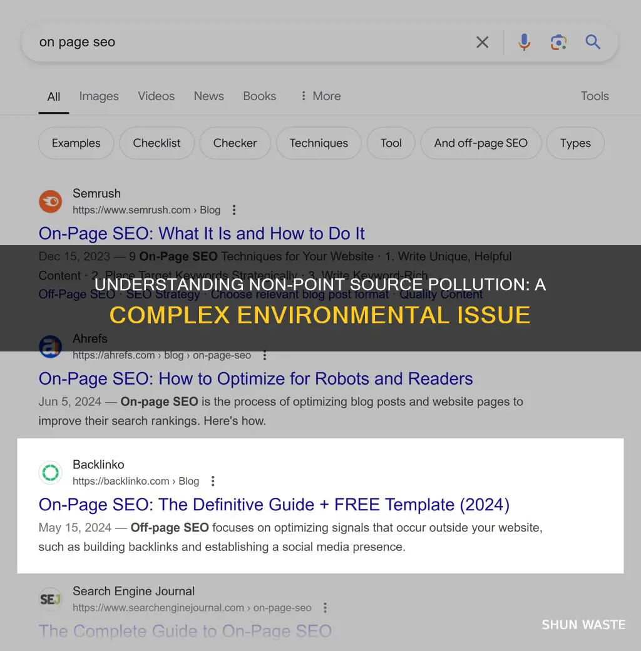This screenshot has height=651, width=641.
Task: Click the Search Engine Journal favicon
Action: (x=50, y=599)
